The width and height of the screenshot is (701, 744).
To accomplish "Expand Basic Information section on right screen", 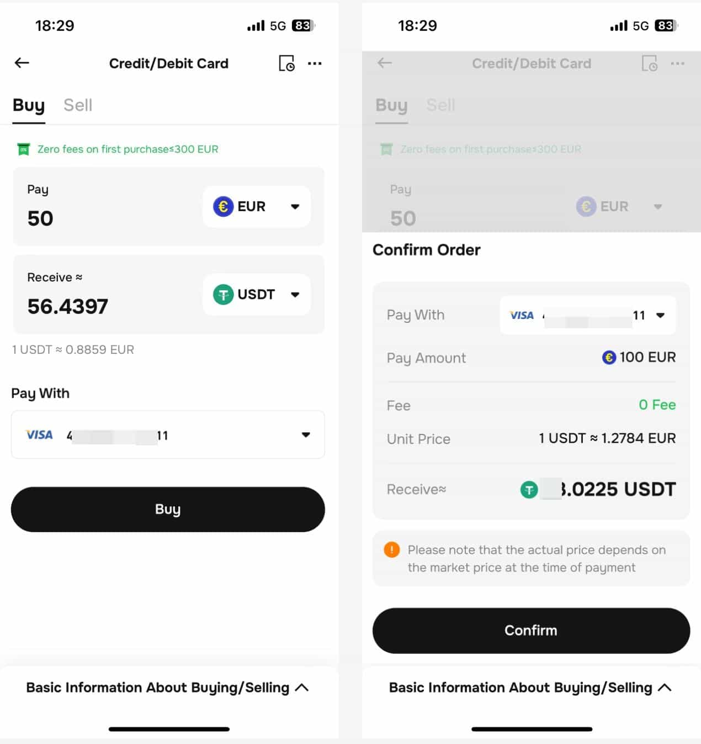I will (530, 688).
